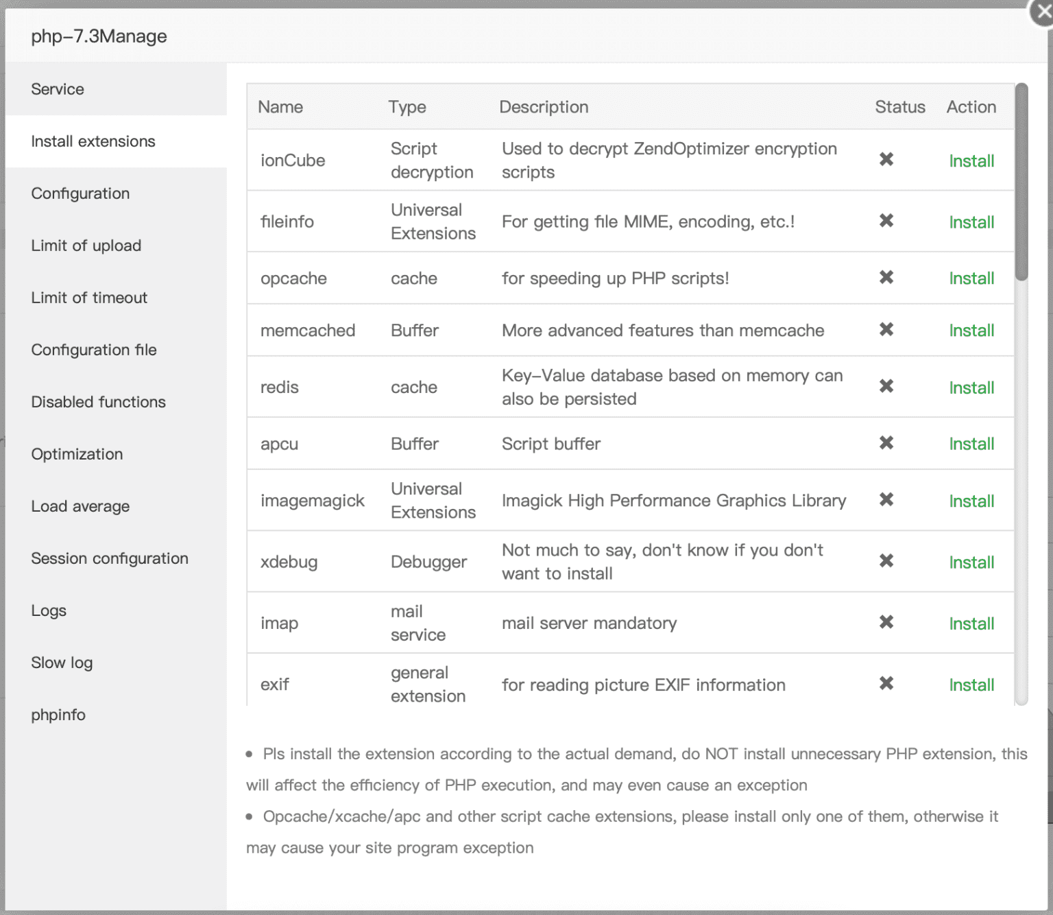This screenshot has height=915, width=1053.
Task: Click the extensions list scrollbar
Action: [x=1021, y=182]
